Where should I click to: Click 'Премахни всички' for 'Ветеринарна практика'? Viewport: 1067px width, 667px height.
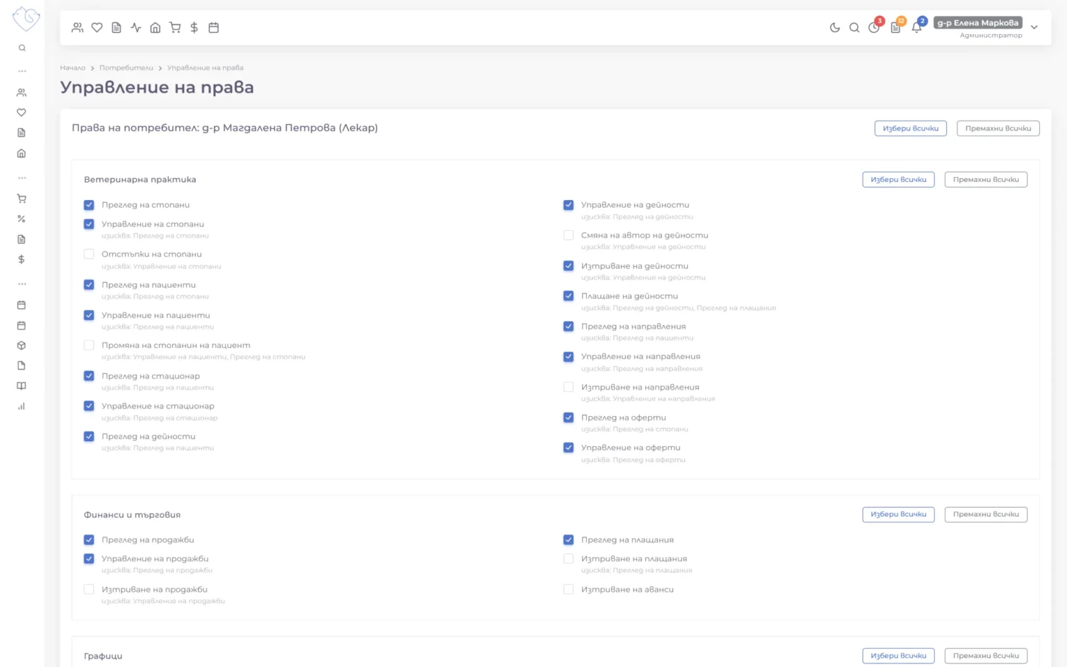tap(986, 179)
